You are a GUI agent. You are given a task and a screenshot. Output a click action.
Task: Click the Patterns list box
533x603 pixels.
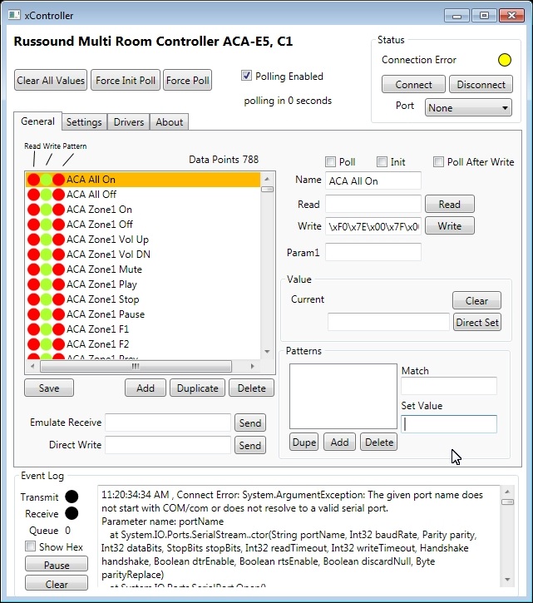(343, 396)
